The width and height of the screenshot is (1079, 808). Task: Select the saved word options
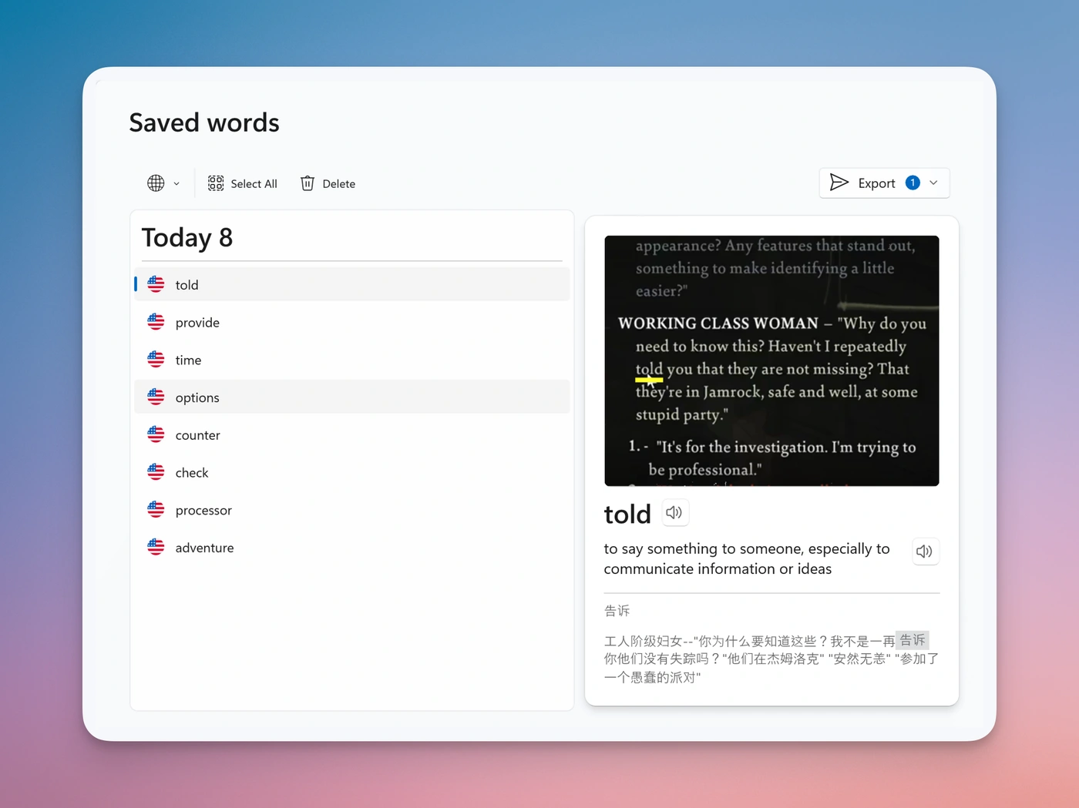coord(197,397)
